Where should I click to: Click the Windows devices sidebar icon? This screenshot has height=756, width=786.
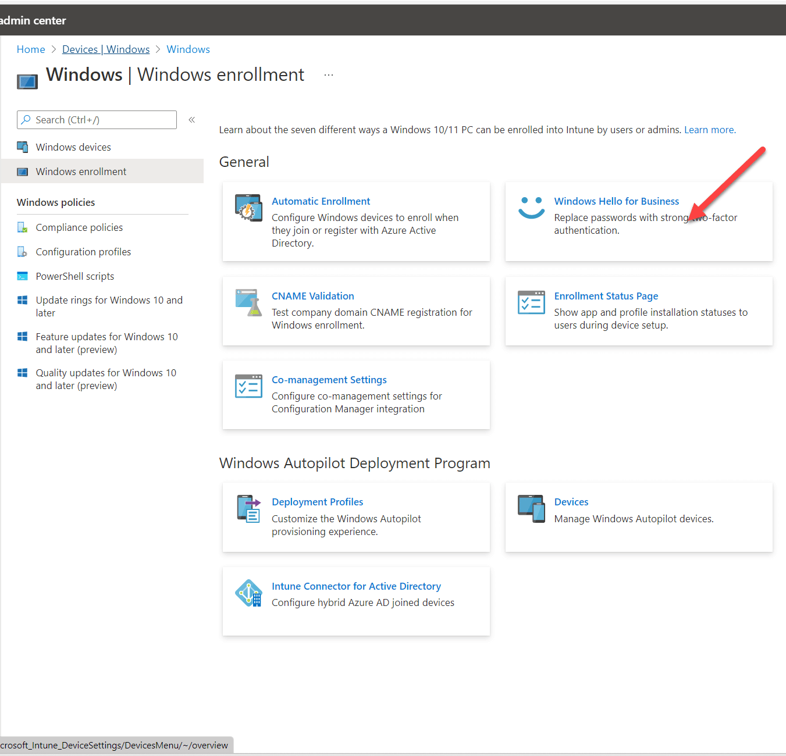(x=23, y=147)
